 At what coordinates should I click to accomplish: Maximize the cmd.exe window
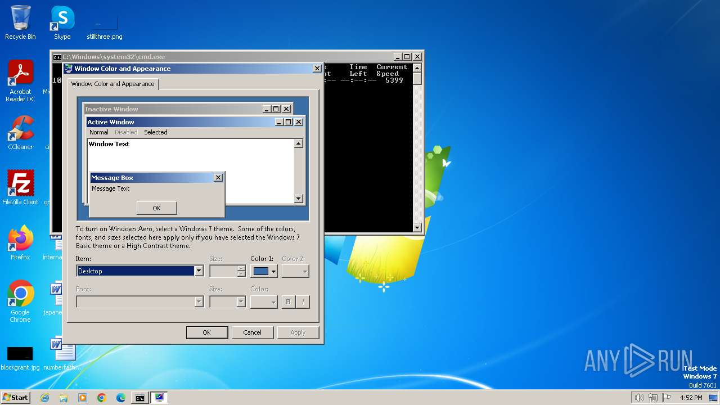click(407, 57)
